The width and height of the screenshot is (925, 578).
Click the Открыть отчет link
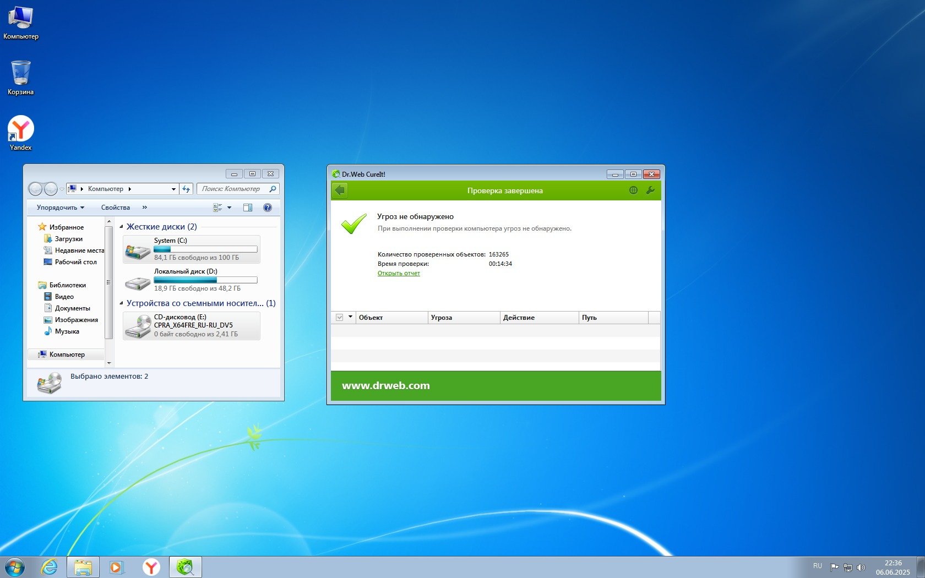click(x=399, y=274)
